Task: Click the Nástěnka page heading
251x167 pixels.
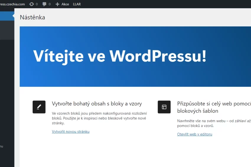Action: pos(32,17)
